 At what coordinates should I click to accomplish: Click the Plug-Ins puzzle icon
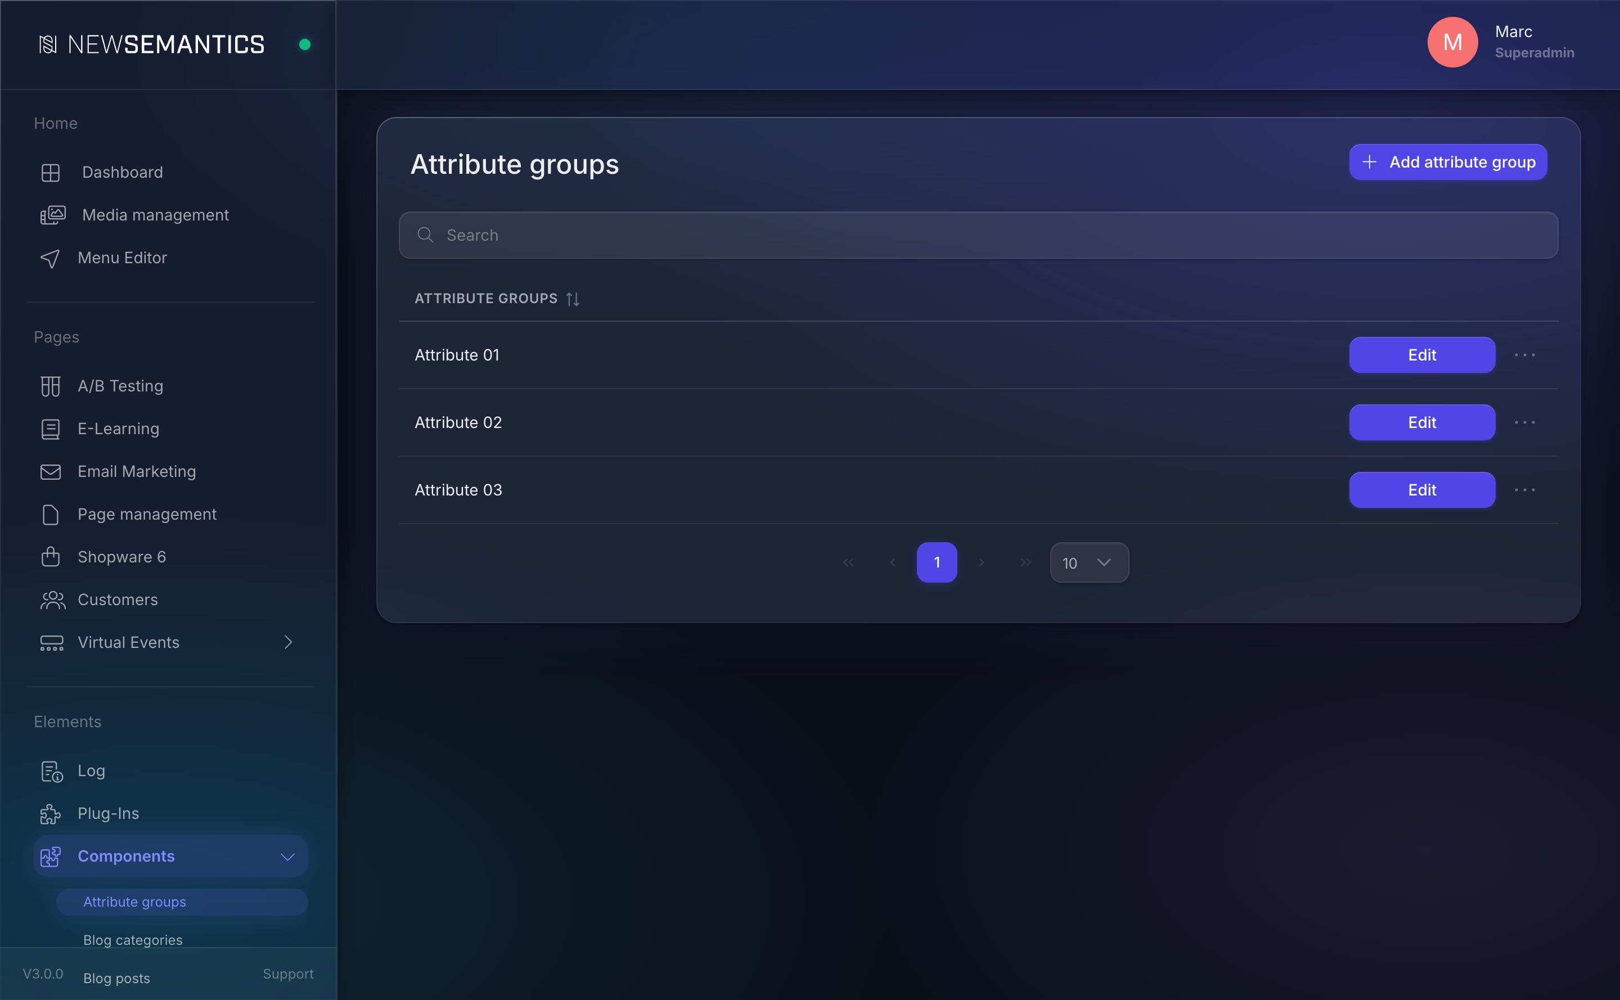coord(50,814)
